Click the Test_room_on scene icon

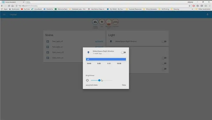[48, 58]
